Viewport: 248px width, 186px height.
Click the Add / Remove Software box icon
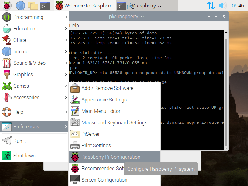coord(75,88)
